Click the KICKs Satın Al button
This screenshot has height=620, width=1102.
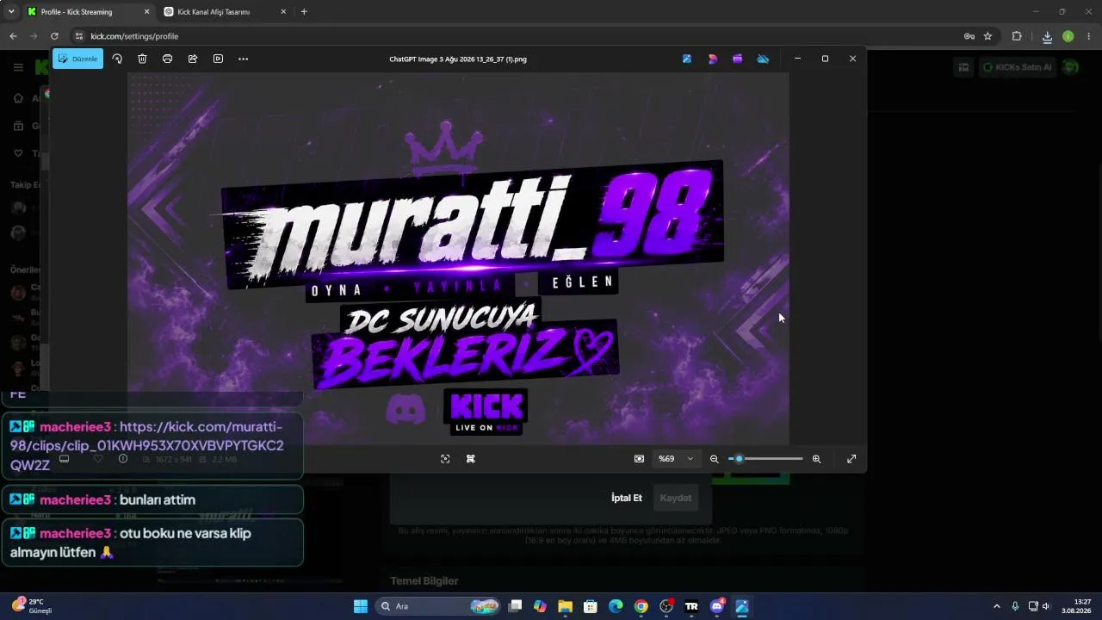pyautogui.click(x=1017, y=67)
